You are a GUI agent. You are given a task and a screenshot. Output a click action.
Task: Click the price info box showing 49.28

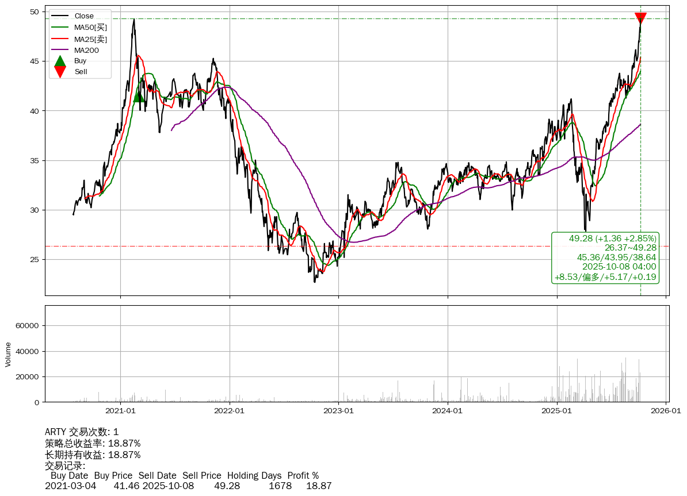point(605,257)
